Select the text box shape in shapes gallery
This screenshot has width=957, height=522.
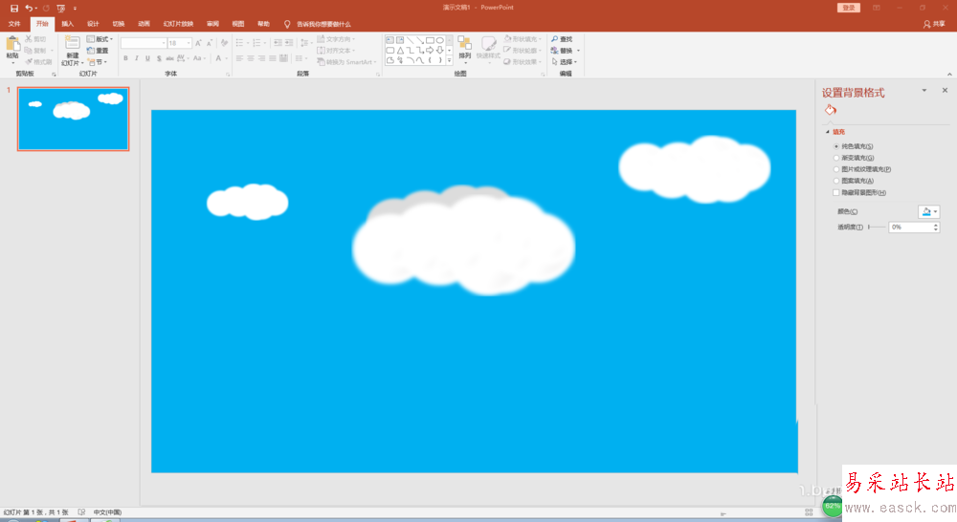click(390, 40)
